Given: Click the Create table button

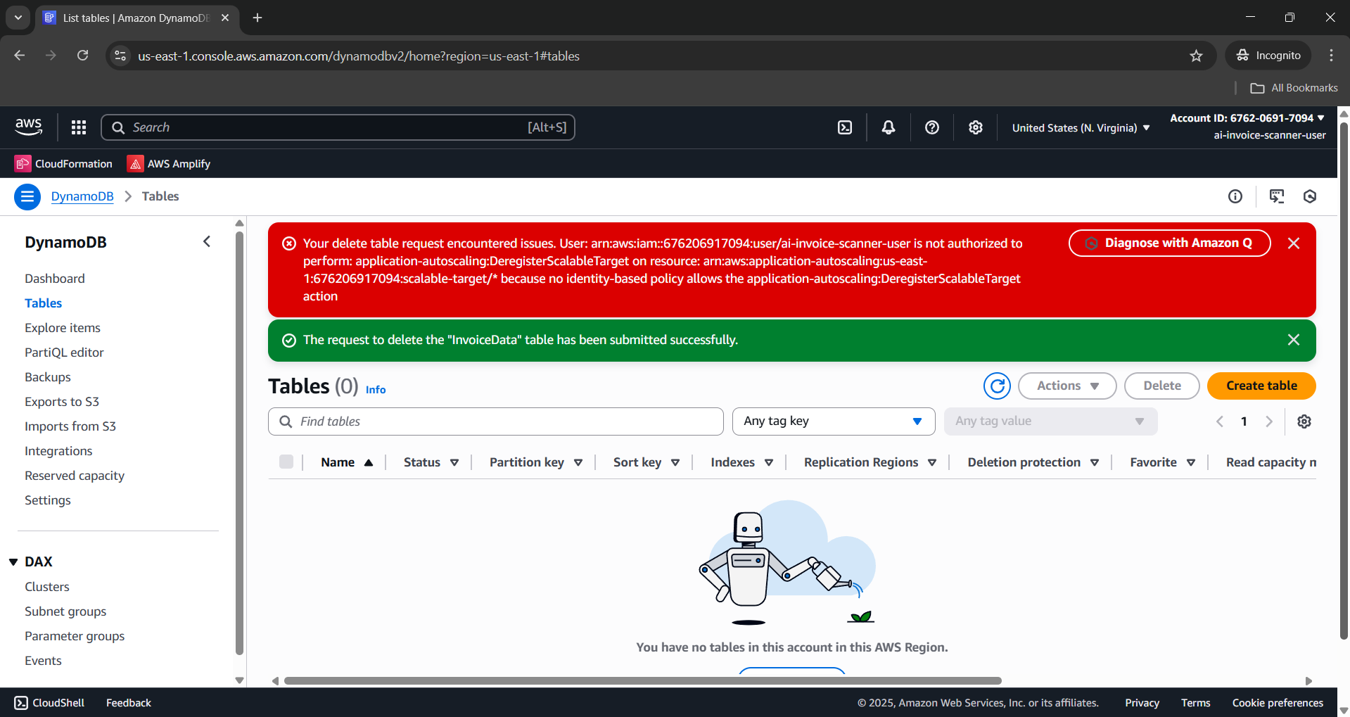Looking at the screenshot, I should [1261, 386].
